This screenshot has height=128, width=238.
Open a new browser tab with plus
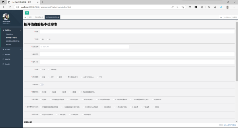coord(42,2)
